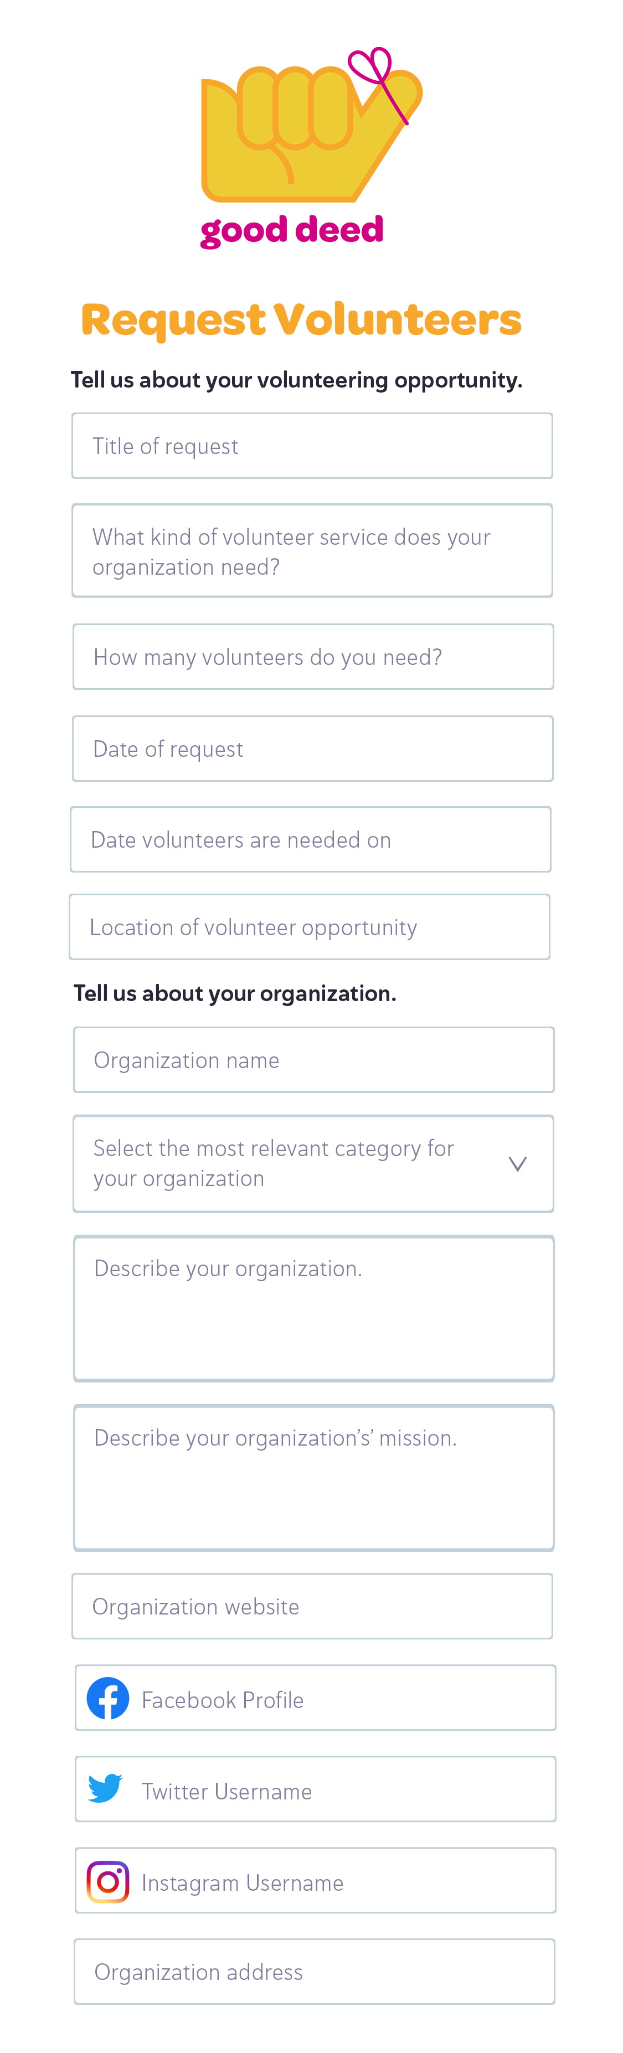The width and height of the screenshot is (623, 2053).
Task: Click the Facebook Profile field
Action: [x=316, y=1698]
